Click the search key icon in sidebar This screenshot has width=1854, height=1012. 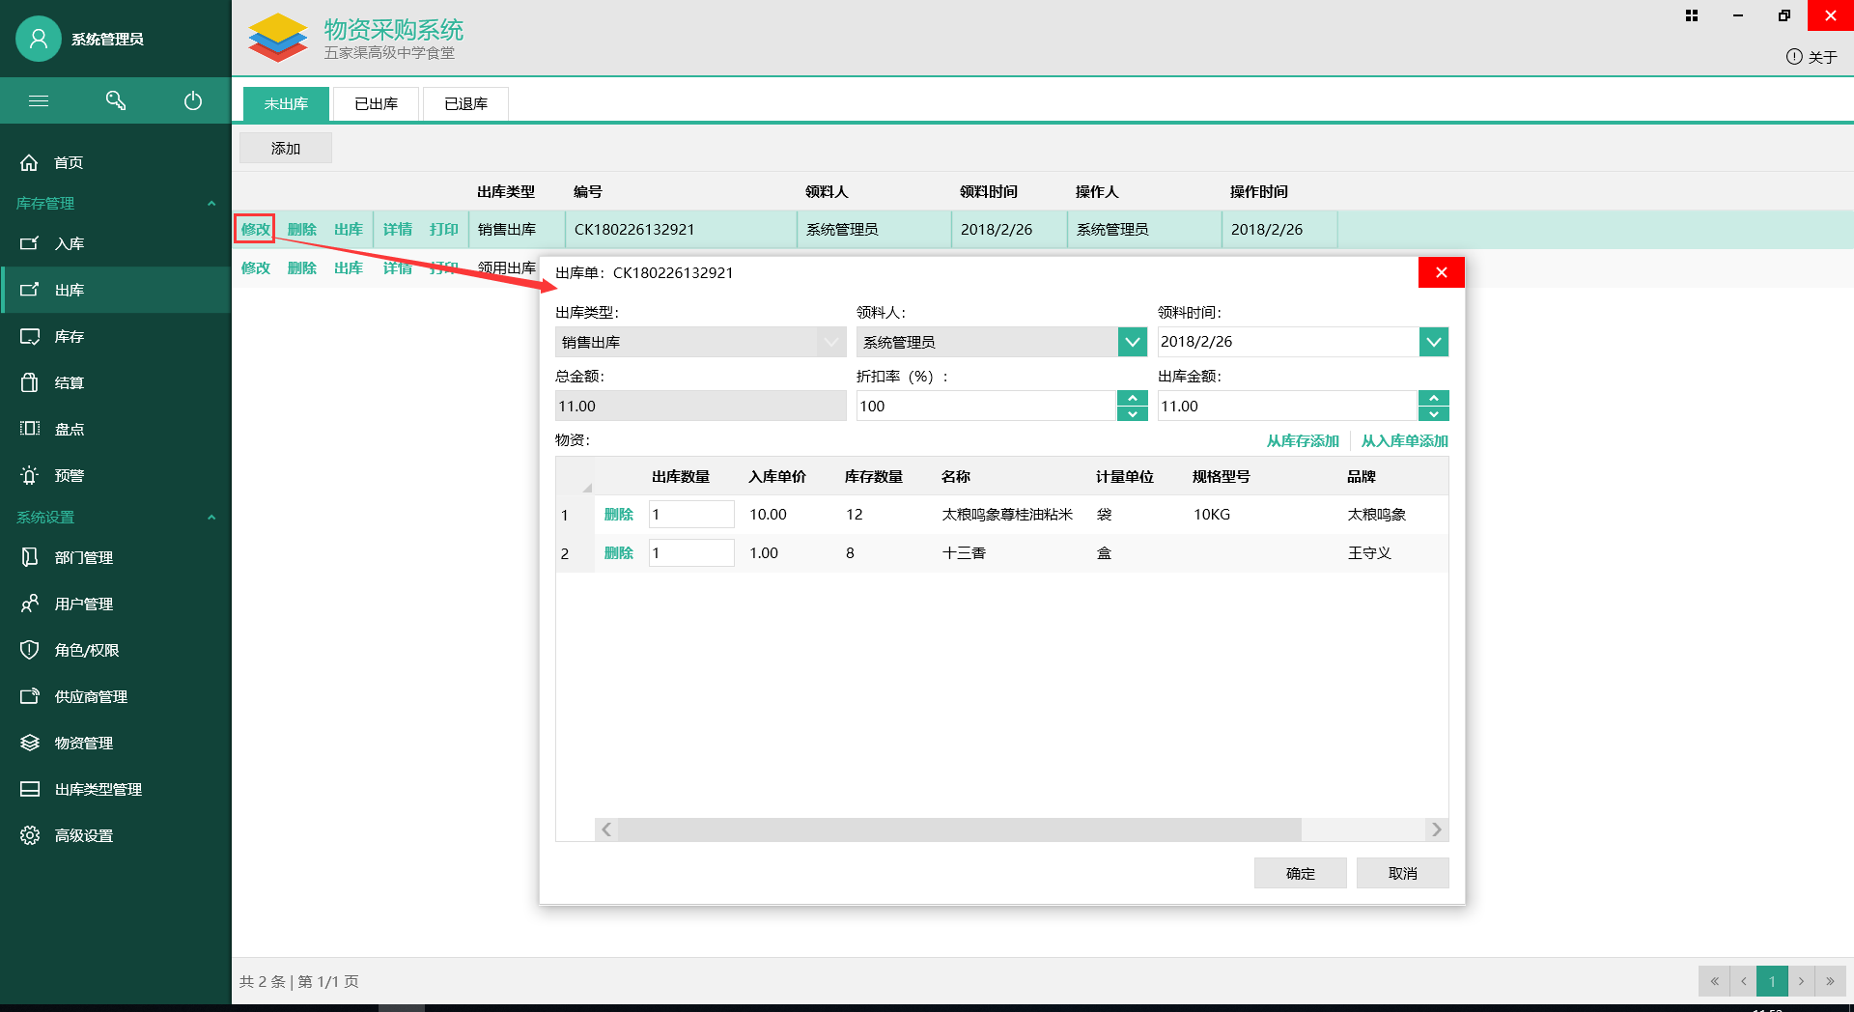click(x=116, y=100)
